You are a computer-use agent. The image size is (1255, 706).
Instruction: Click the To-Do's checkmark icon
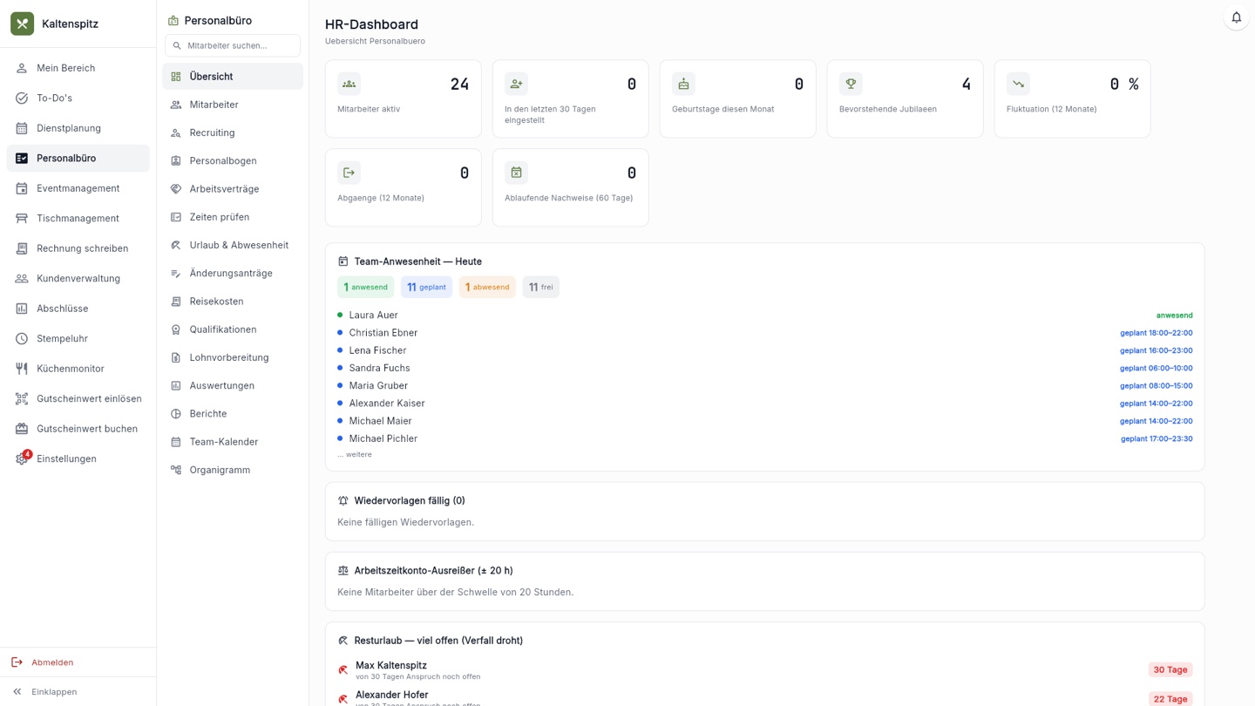click(x=22, y=98)
